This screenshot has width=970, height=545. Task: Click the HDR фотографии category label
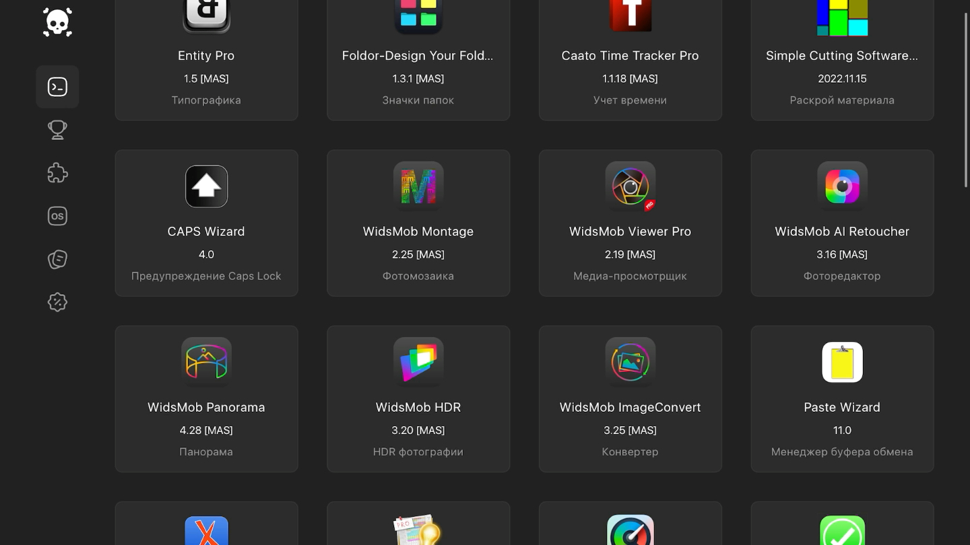pyautogui.click(x=418, y=451)
